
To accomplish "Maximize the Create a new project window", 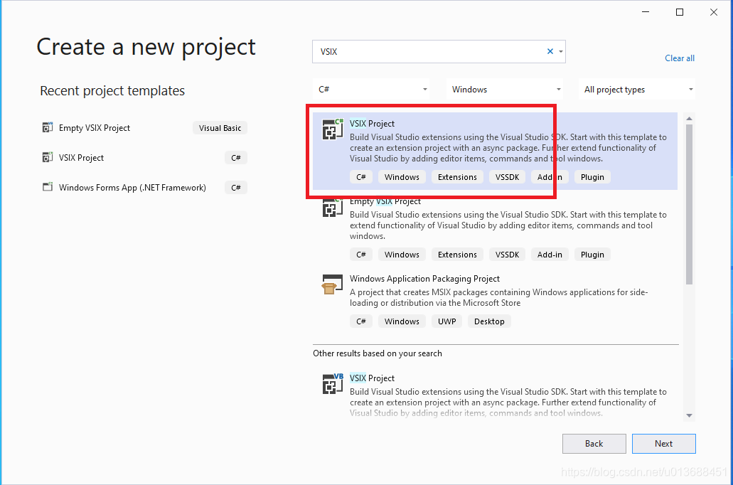I will point(680,12).
